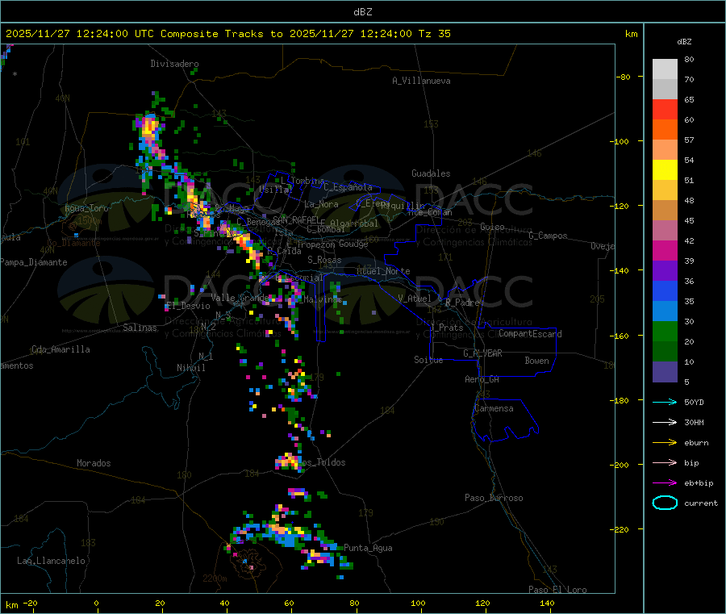Screen dimensions: 726x614
Task: Select the purple 36-39 dBZ swatch
Action: pyautogui.click(x=665, y=271)
